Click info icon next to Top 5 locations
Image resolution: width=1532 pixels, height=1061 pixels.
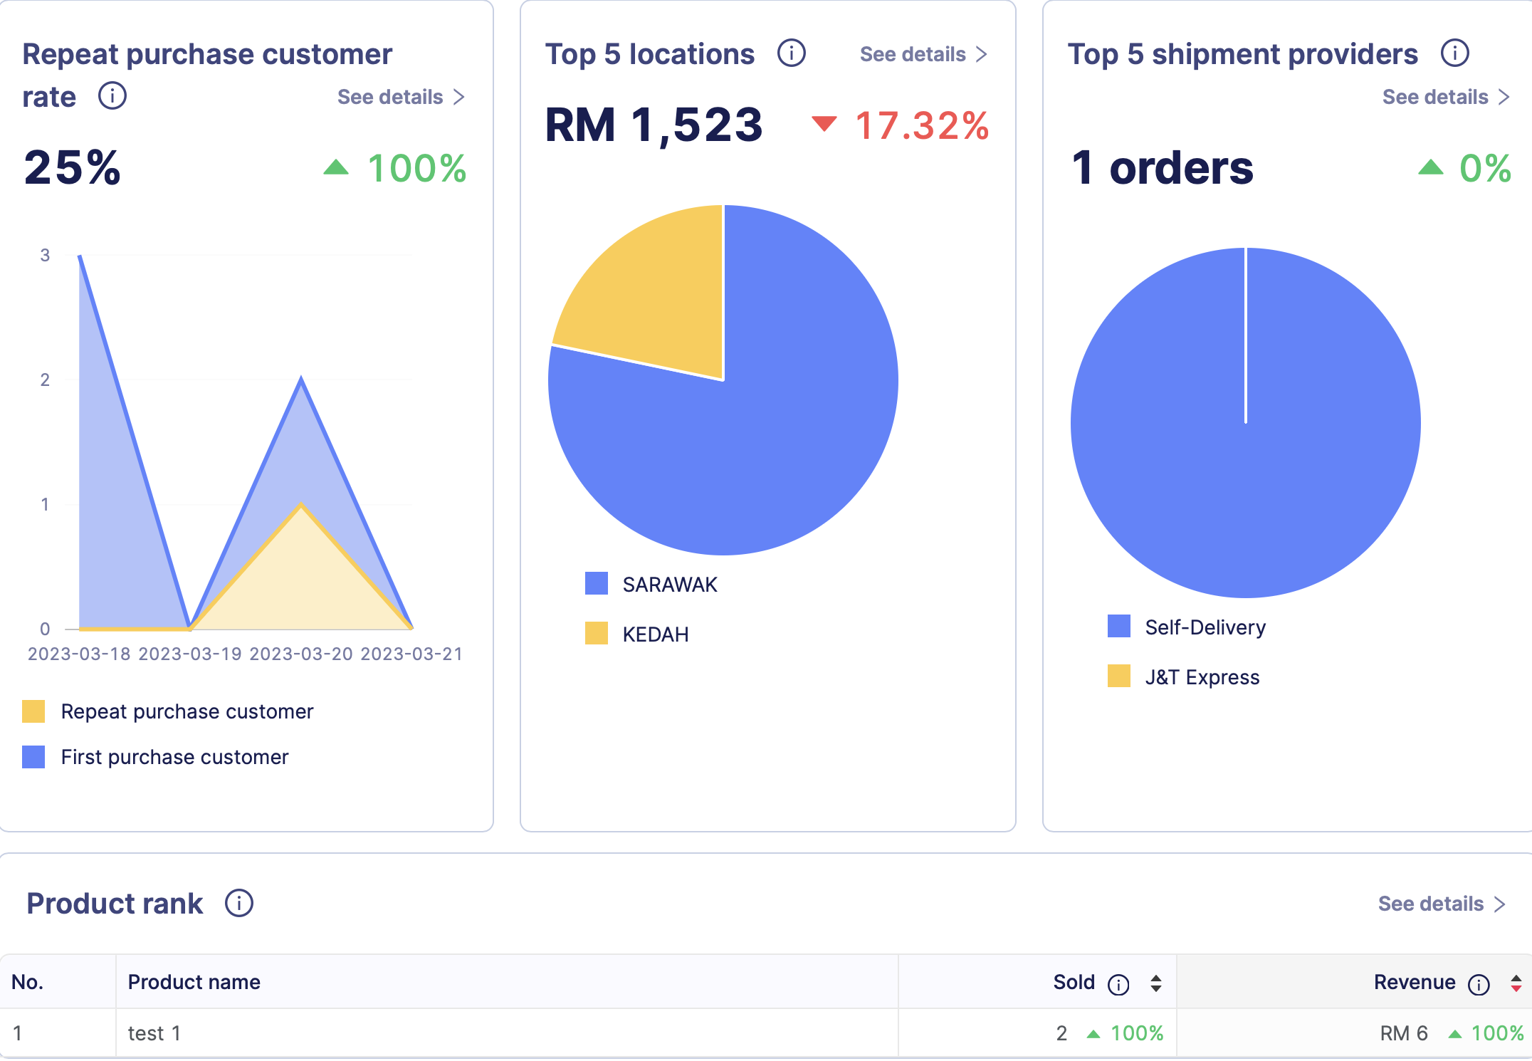(x=791, y=53)
